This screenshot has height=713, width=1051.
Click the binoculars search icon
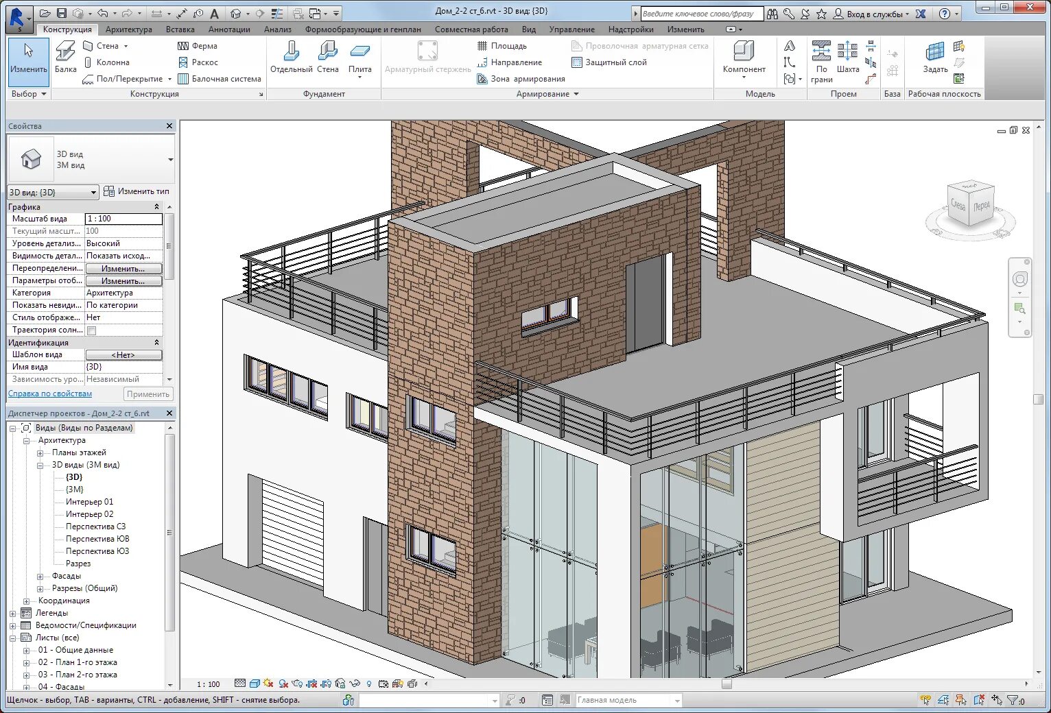(x=772, y=14)
